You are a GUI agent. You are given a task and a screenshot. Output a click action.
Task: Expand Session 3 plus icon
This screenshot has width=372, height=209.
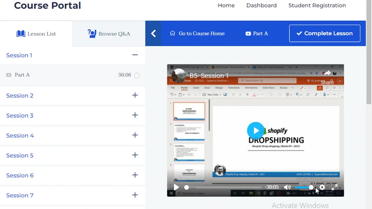(135, 115)
